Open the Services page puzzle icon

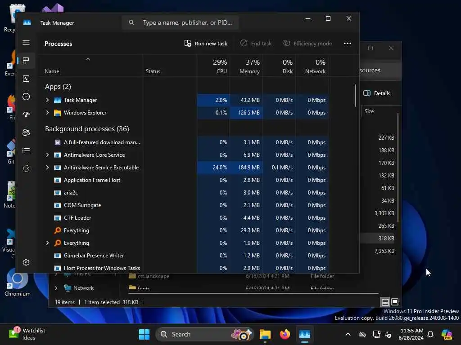click(x=26, y=168)
